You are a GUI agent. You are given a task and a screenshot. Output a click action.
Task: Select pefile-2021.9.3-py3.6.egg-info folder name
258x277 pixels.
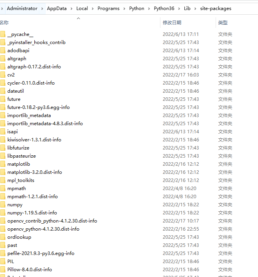point(41,253)
